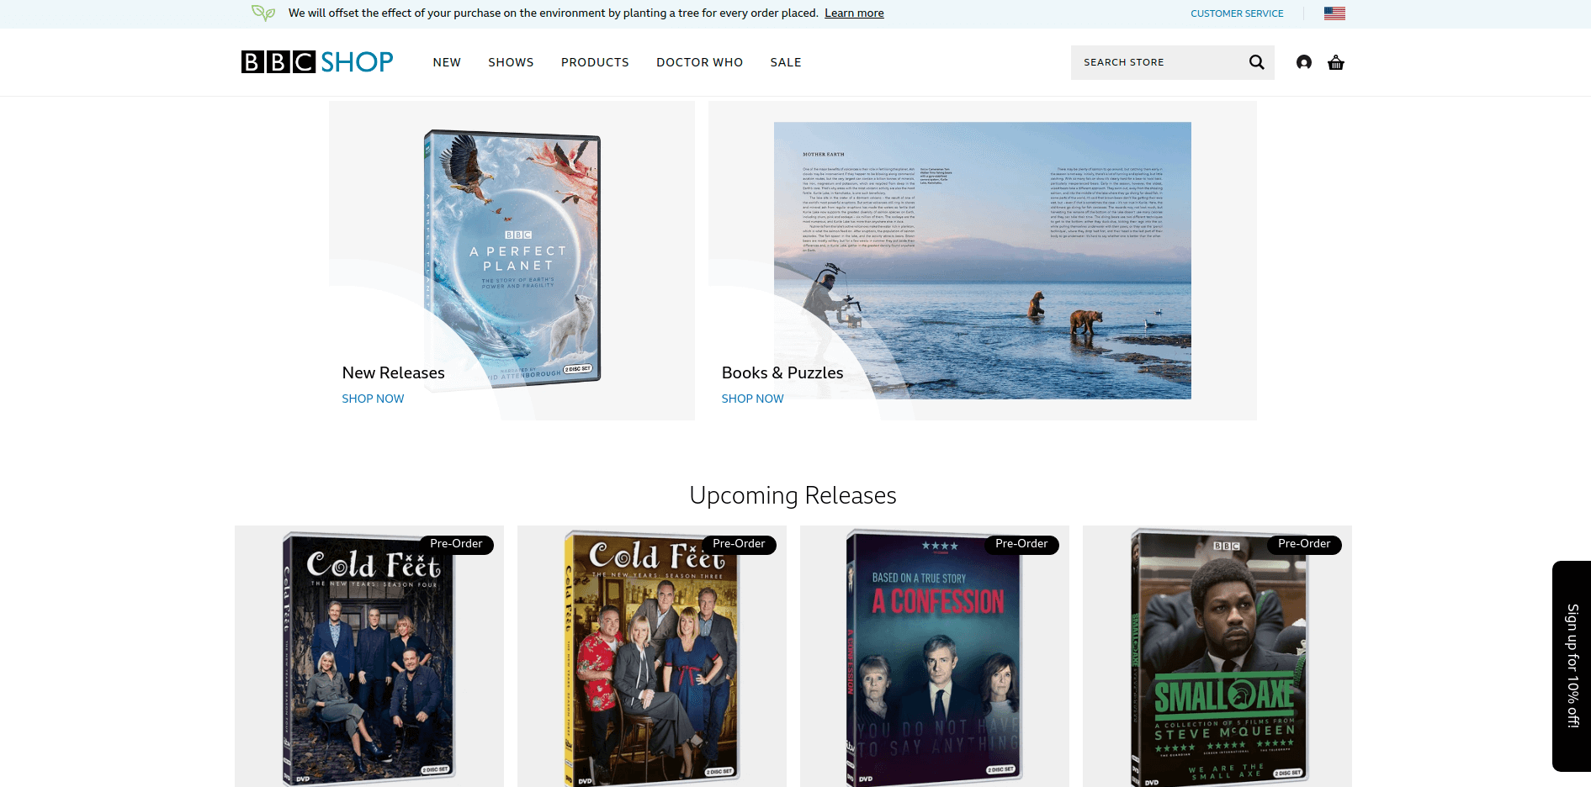This screenshot has width=1591, height=787.
Task: Open the PRODUCTS menu
Action: tap(595, 62)
